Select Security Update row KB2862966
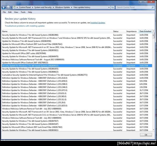Image resolution: width=157 pixels, height=146 pixels. tap(77, 35)
